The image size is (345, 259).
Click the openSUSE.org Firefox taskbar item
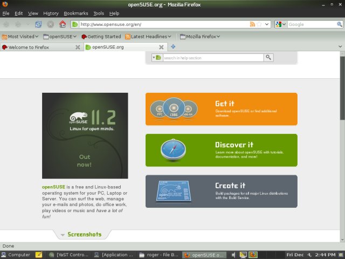pos(204,255)
